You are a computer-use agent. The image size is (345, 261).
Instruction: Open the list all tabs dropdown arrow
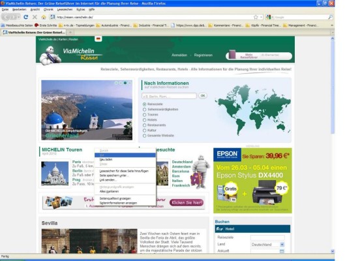click(x=333, y=33)
